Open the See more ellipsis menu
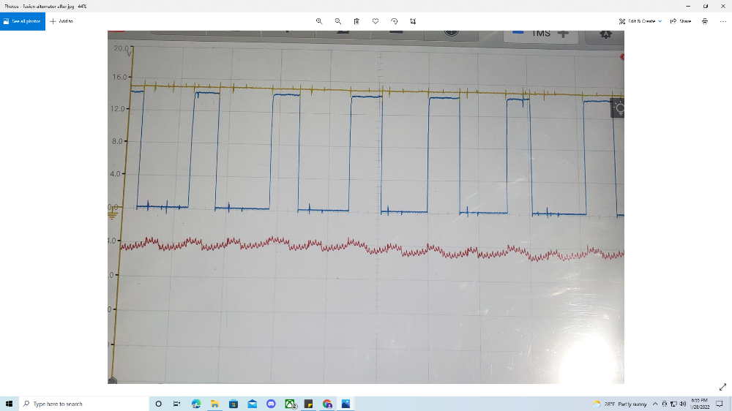Image resolution: width=732 pixels, height=411 pixels. [723, 21]
